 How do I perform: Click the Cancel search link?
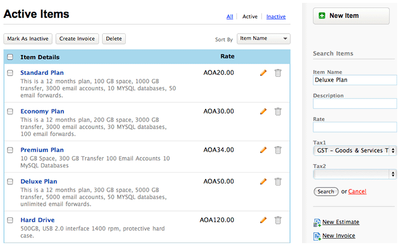pyautogui.click(x=357, y=192)
